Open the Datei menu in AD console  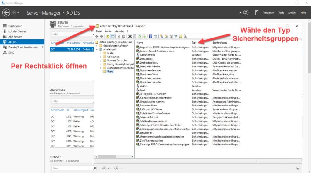[99, 31]
